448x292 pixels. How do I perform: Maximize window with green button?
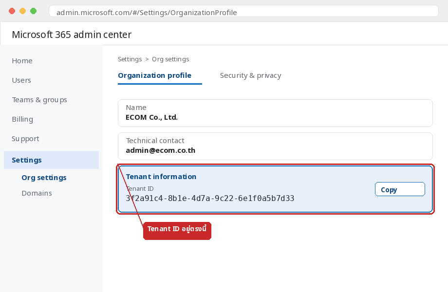point(34,11)
